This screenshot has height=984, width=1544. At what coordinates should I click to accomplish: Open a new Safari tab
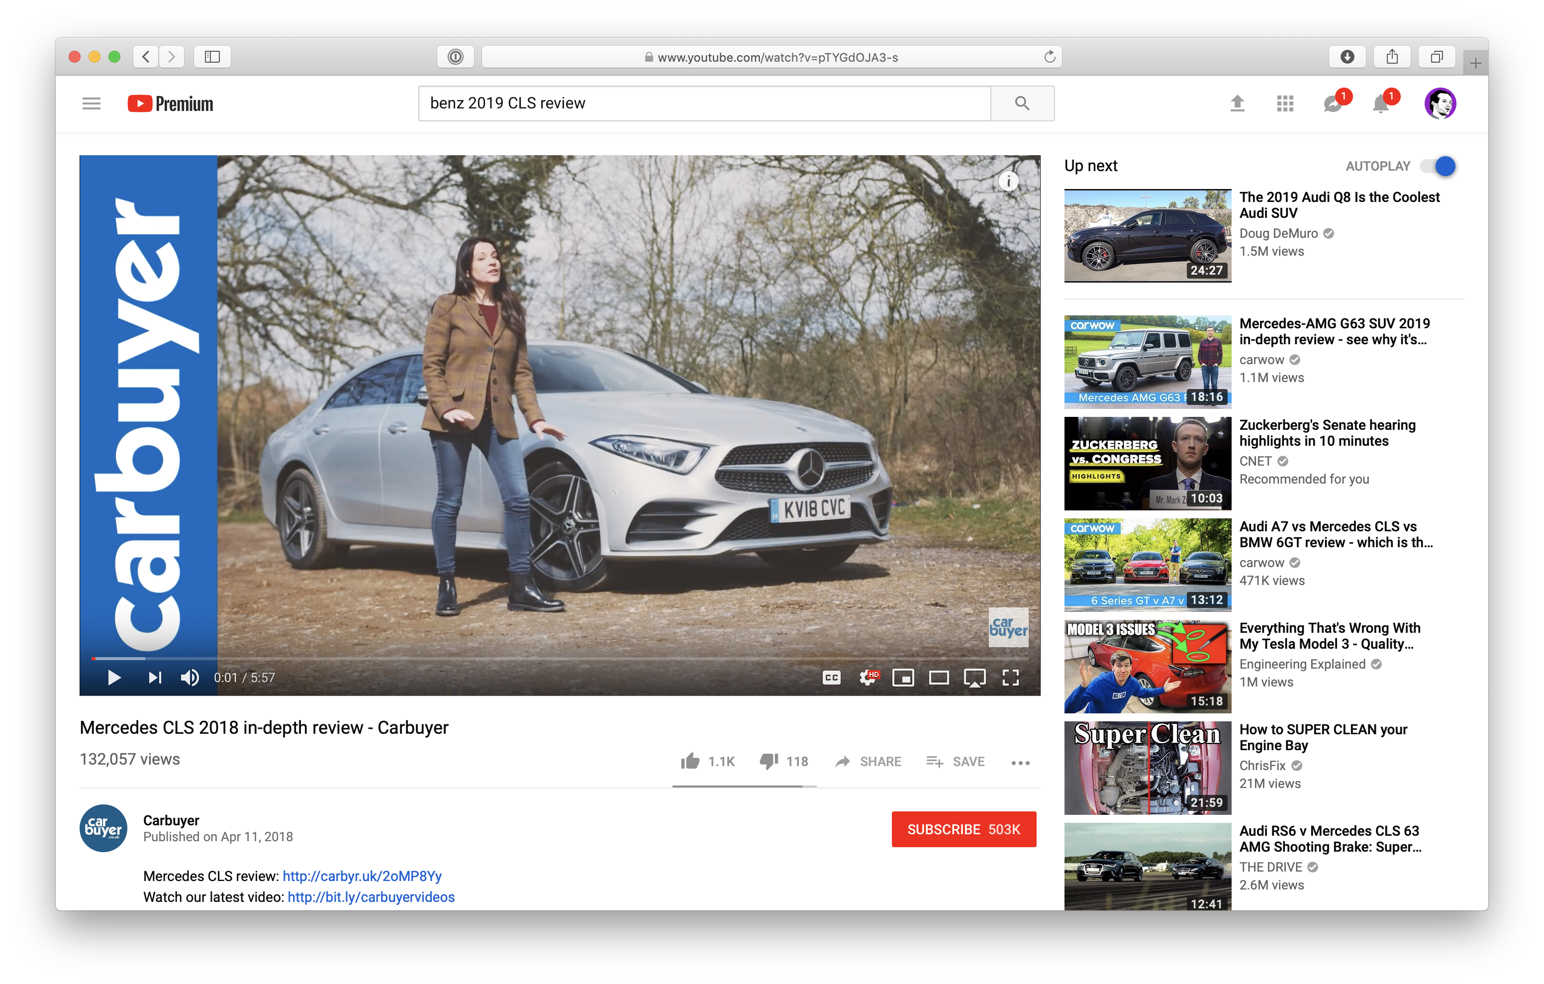[x=1475, y=64]
